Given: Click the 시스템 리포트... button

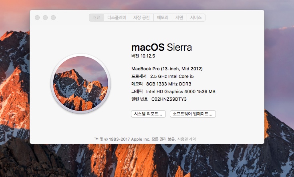Looking at the screenshot, I should 148,114.
